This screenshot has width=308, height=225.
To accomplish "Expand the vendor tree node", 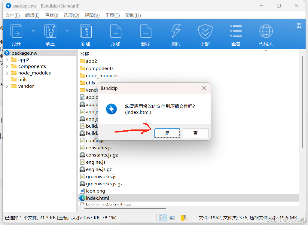I will [x=7, y=86].
